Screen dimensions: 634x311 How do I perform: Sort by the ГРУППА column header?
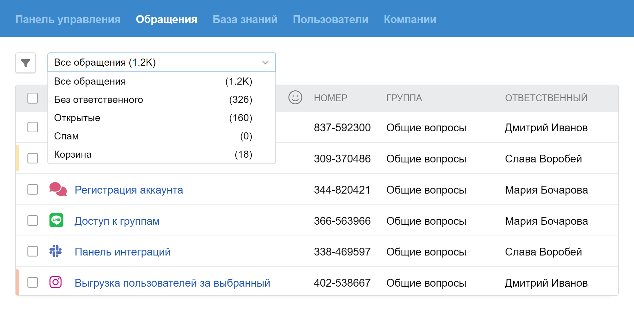404,98
